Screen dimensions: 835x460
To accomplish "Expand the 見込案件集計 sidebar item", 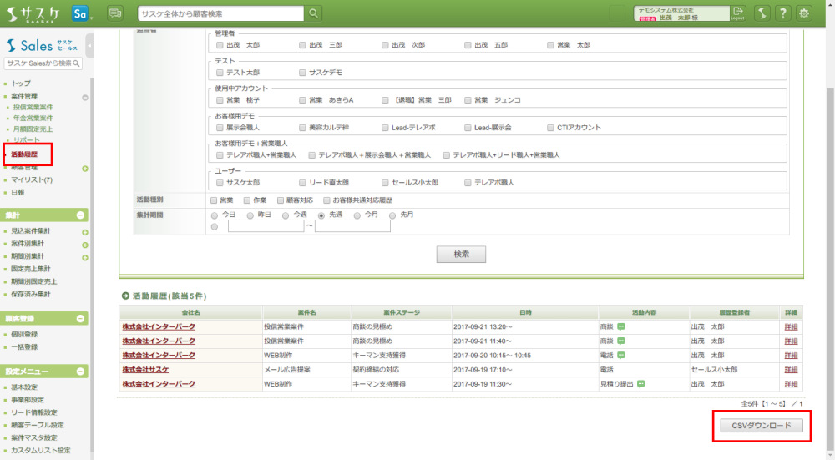I will coord(84,231).
